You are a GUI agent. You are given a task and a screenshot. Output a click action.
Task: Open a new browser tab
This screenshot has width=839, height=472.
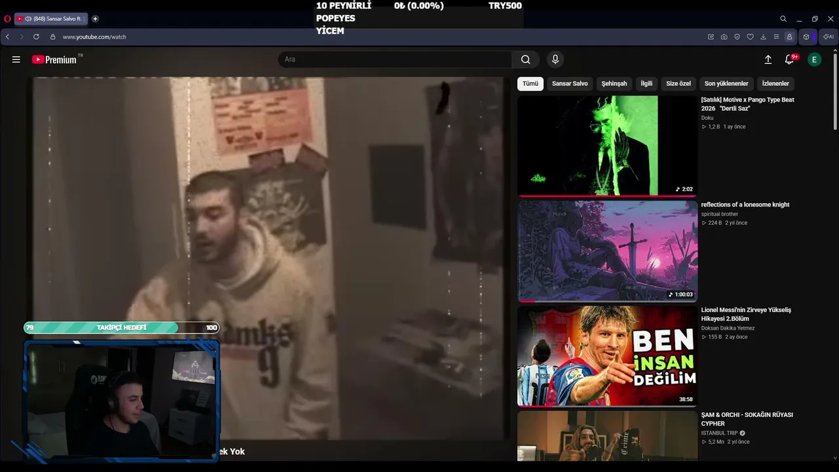(x=95, y=19)
